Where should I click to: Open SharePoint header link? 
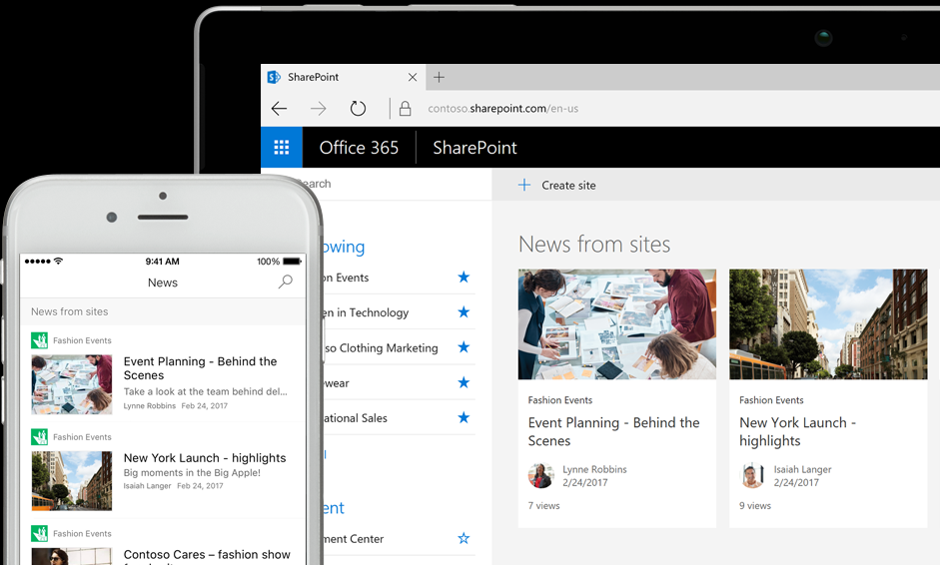pyautogui.click(x=474, y=148)
